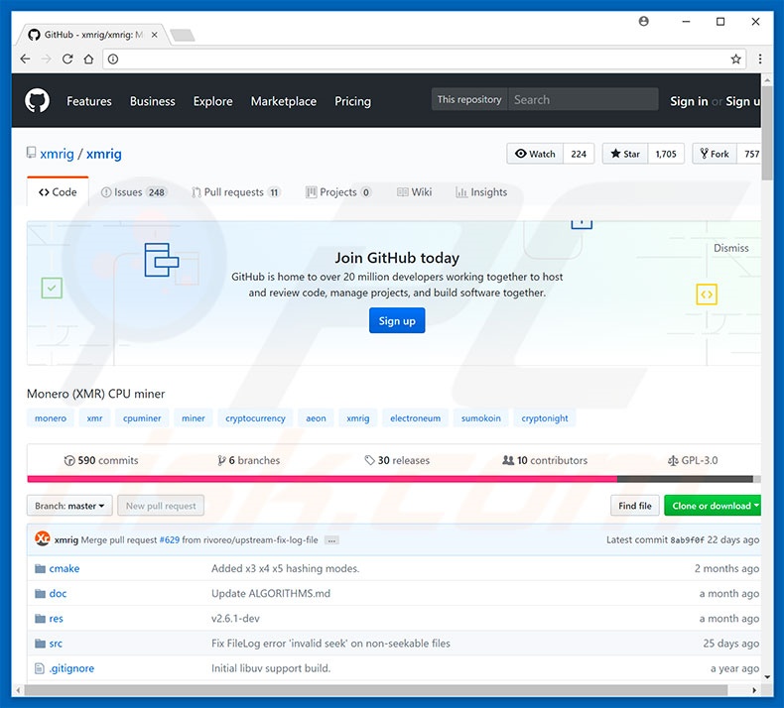The image size is (784, 708).
Task: Open latest commit hash 8ab9f0f
Action: click(x=687, y=540)
